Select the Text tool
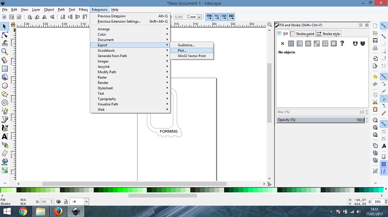The width and height of the screenshot is (388, 217). point(4,136)
